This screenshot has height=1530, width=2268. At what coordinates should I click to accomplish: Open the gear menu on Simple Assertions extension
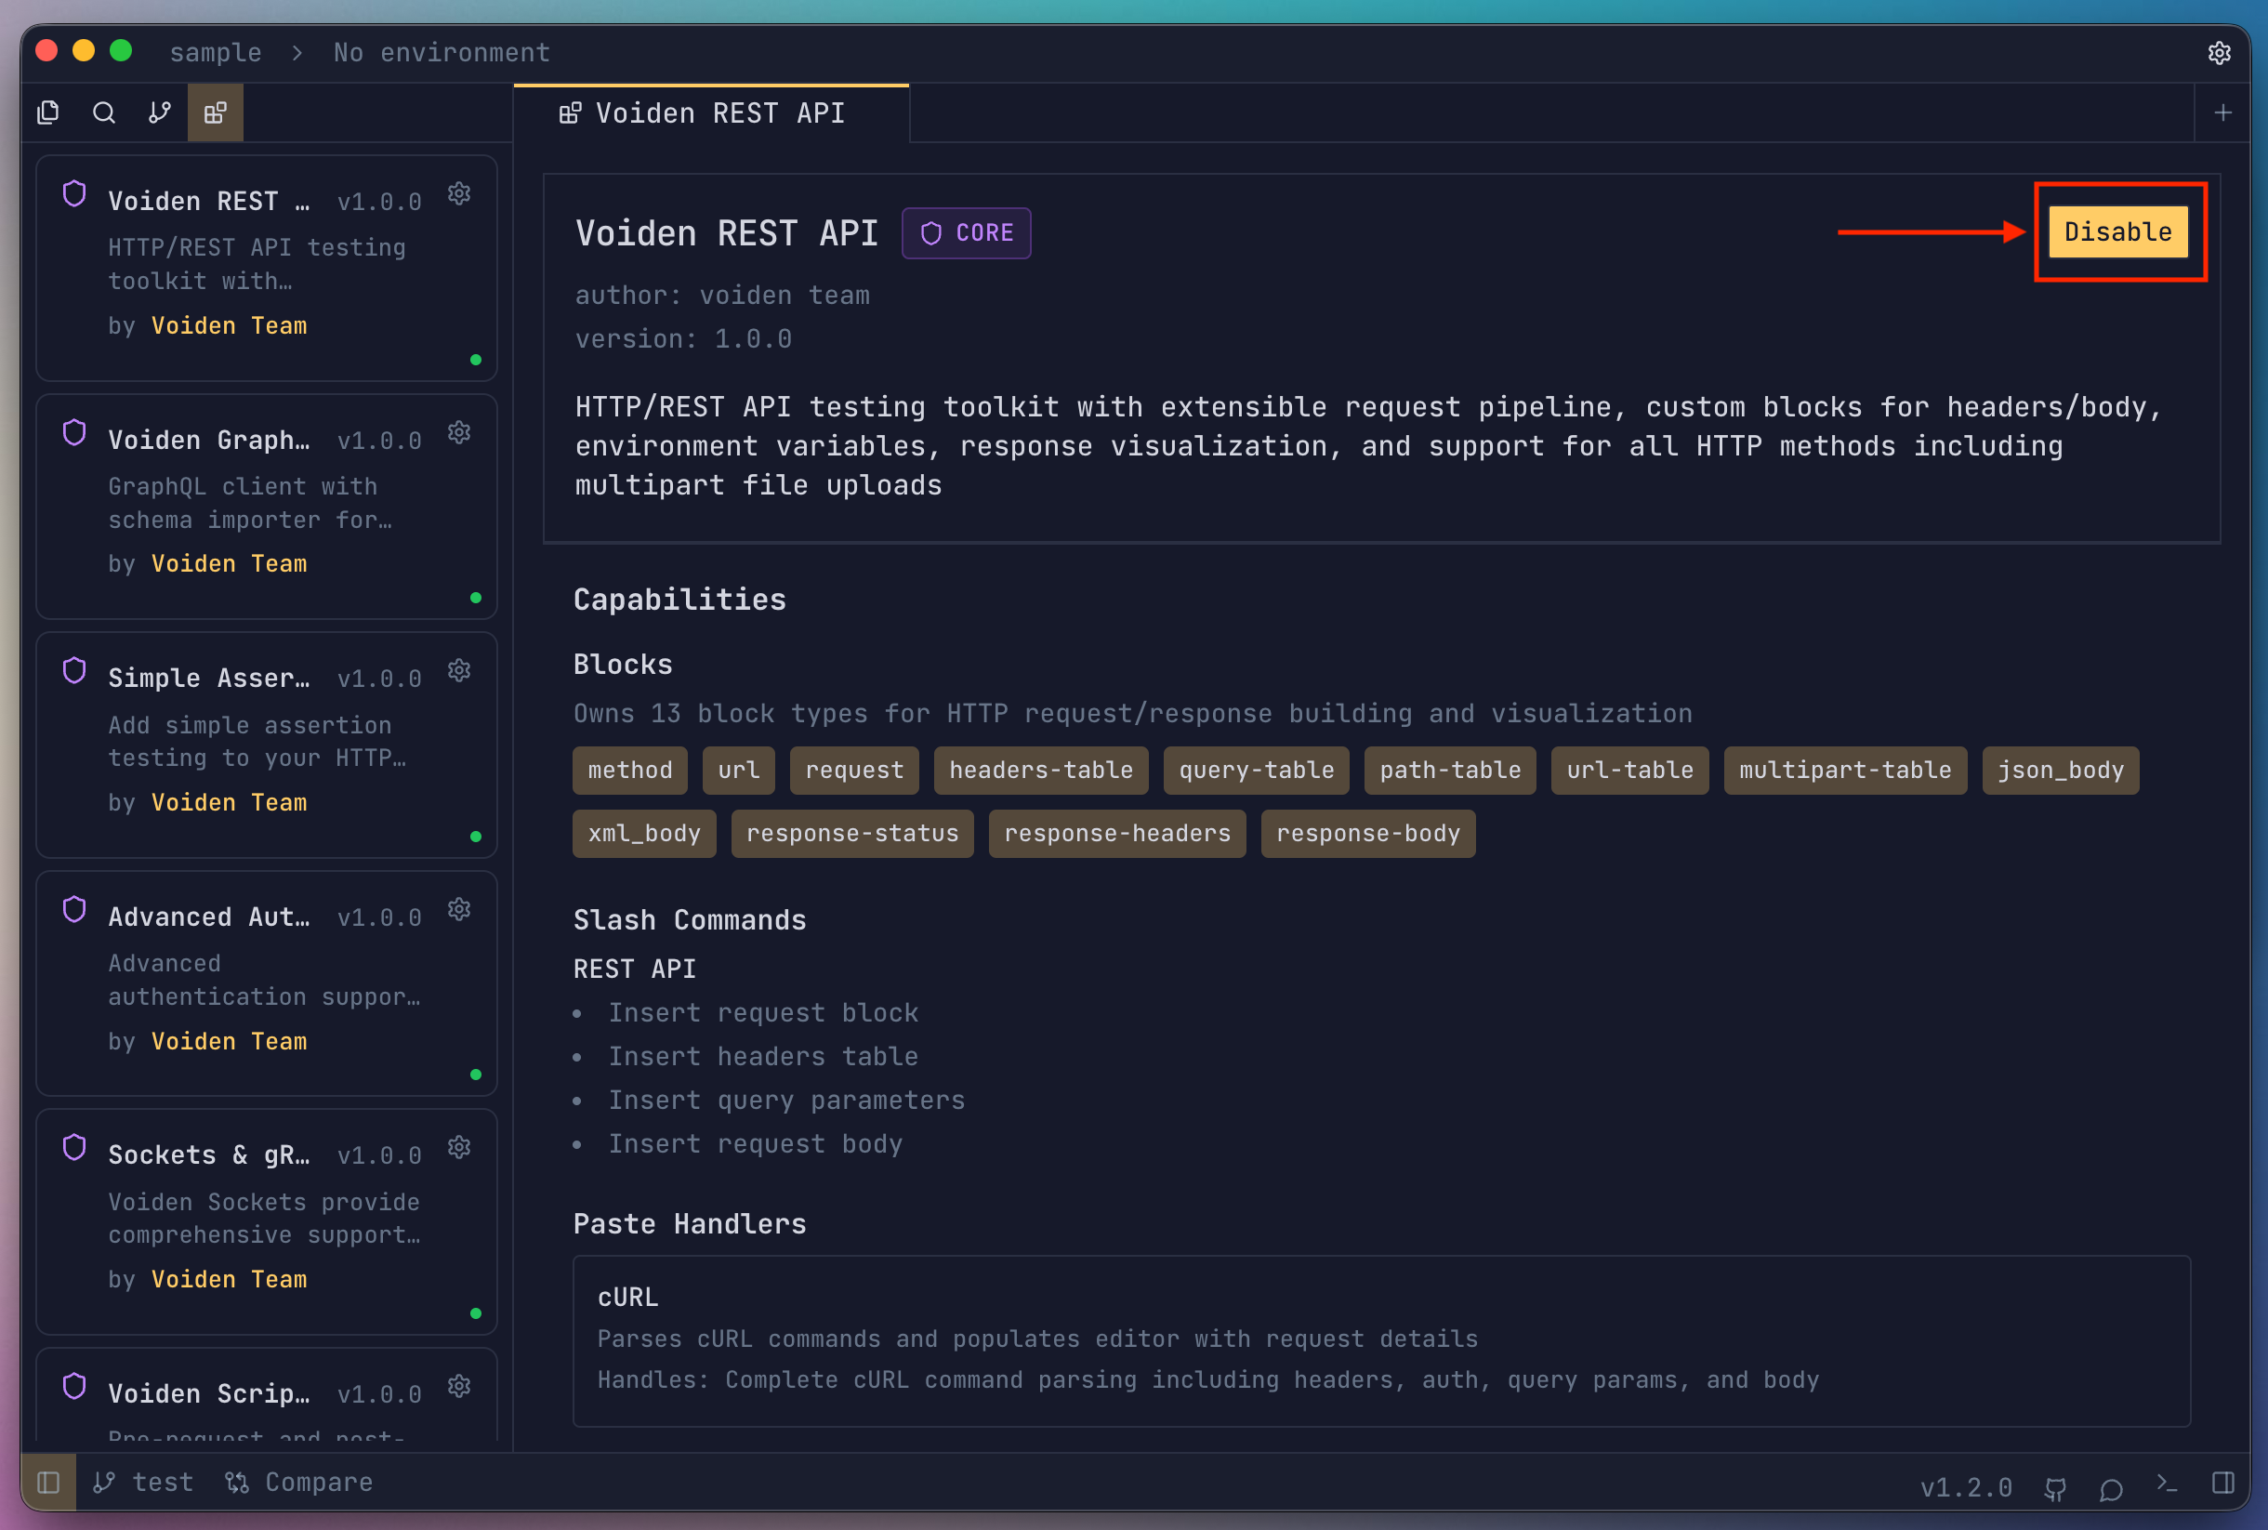point(458,670)
